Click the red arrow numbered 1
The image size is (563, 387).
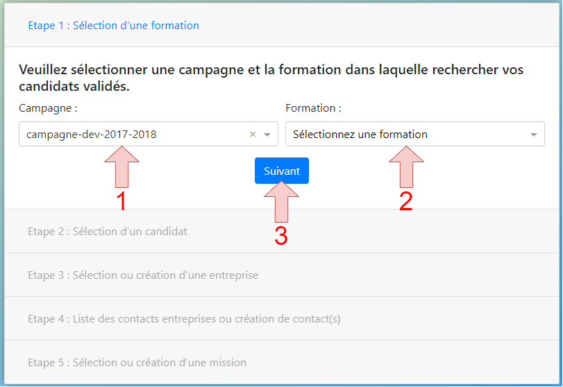121,166
